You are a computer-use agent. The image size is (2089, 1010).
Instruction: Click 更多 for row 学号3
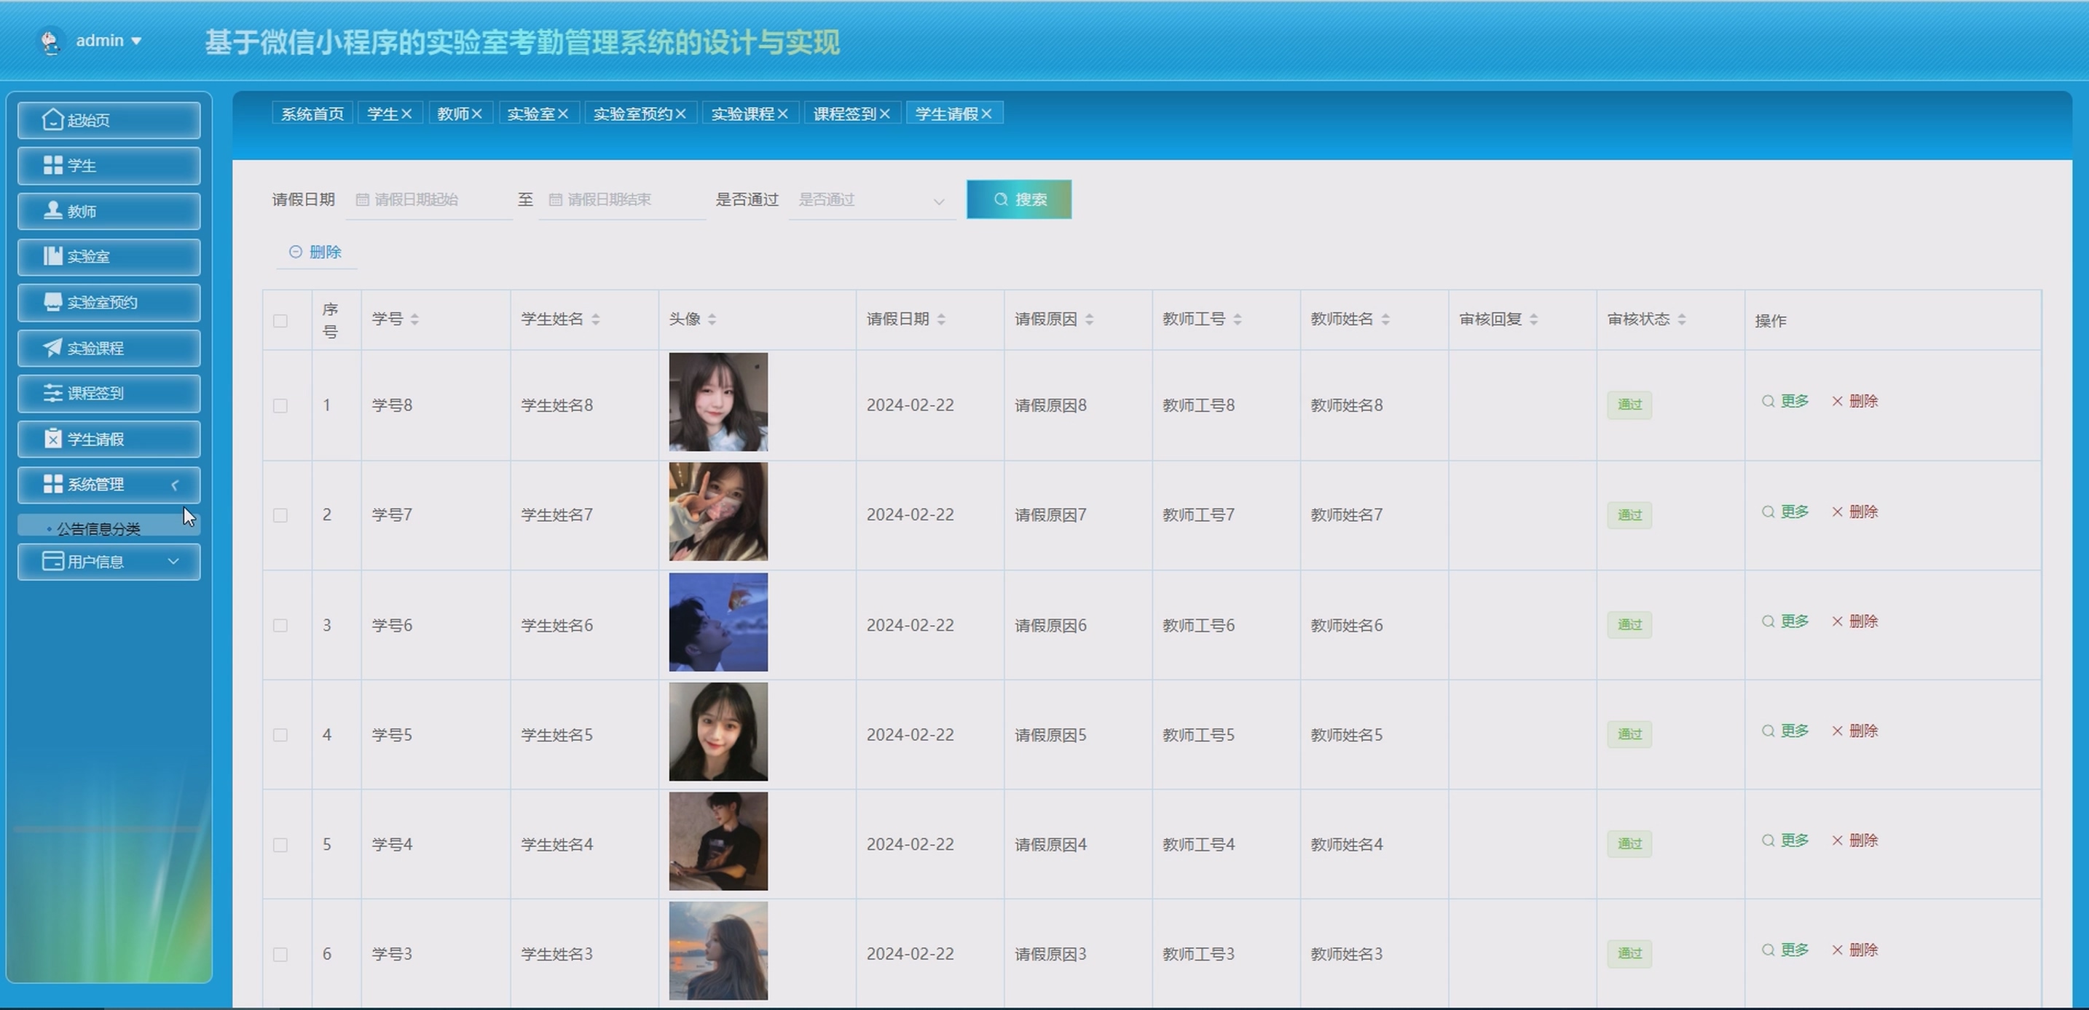pos(1785,950)
